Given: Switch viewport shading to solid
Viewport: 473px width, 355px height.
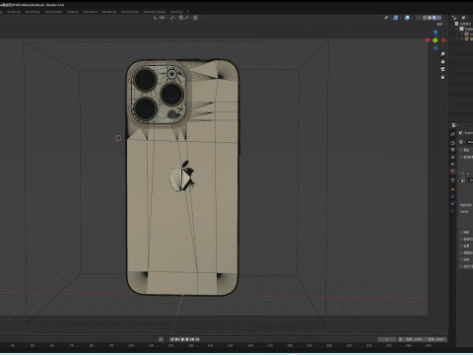Looking at the screenshot, I should [x=430, y=18].
